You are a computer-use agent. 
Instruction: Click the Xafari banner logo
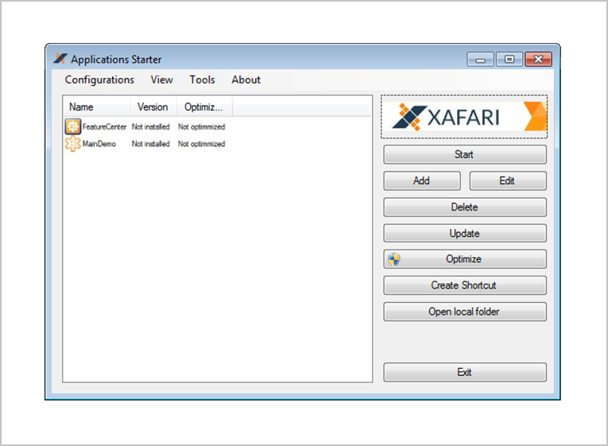tap(464, 117)
